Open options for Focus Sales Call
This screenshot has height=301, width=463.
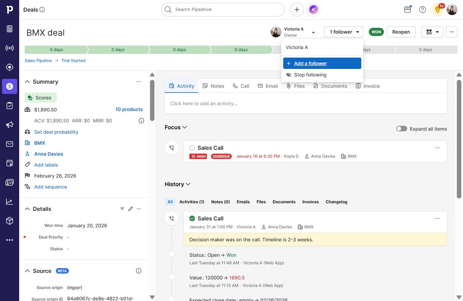[437, 148]
